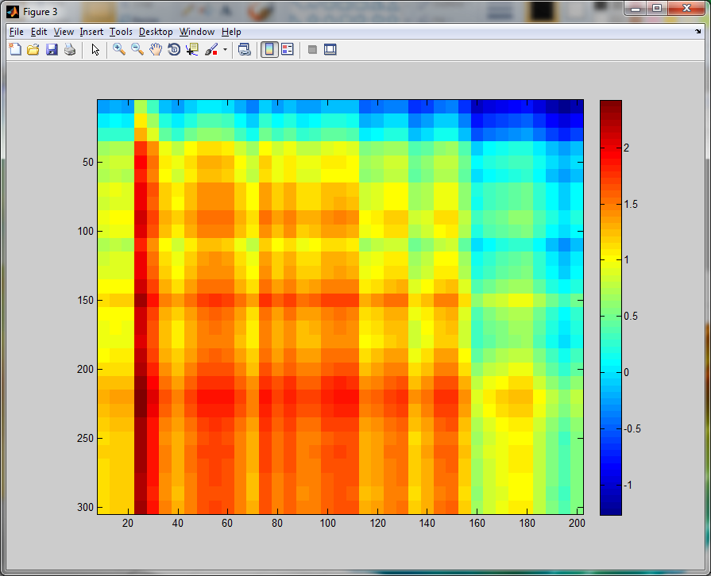Click the Link Plot icon
The image size is (711, 576).
pos(245,49)
